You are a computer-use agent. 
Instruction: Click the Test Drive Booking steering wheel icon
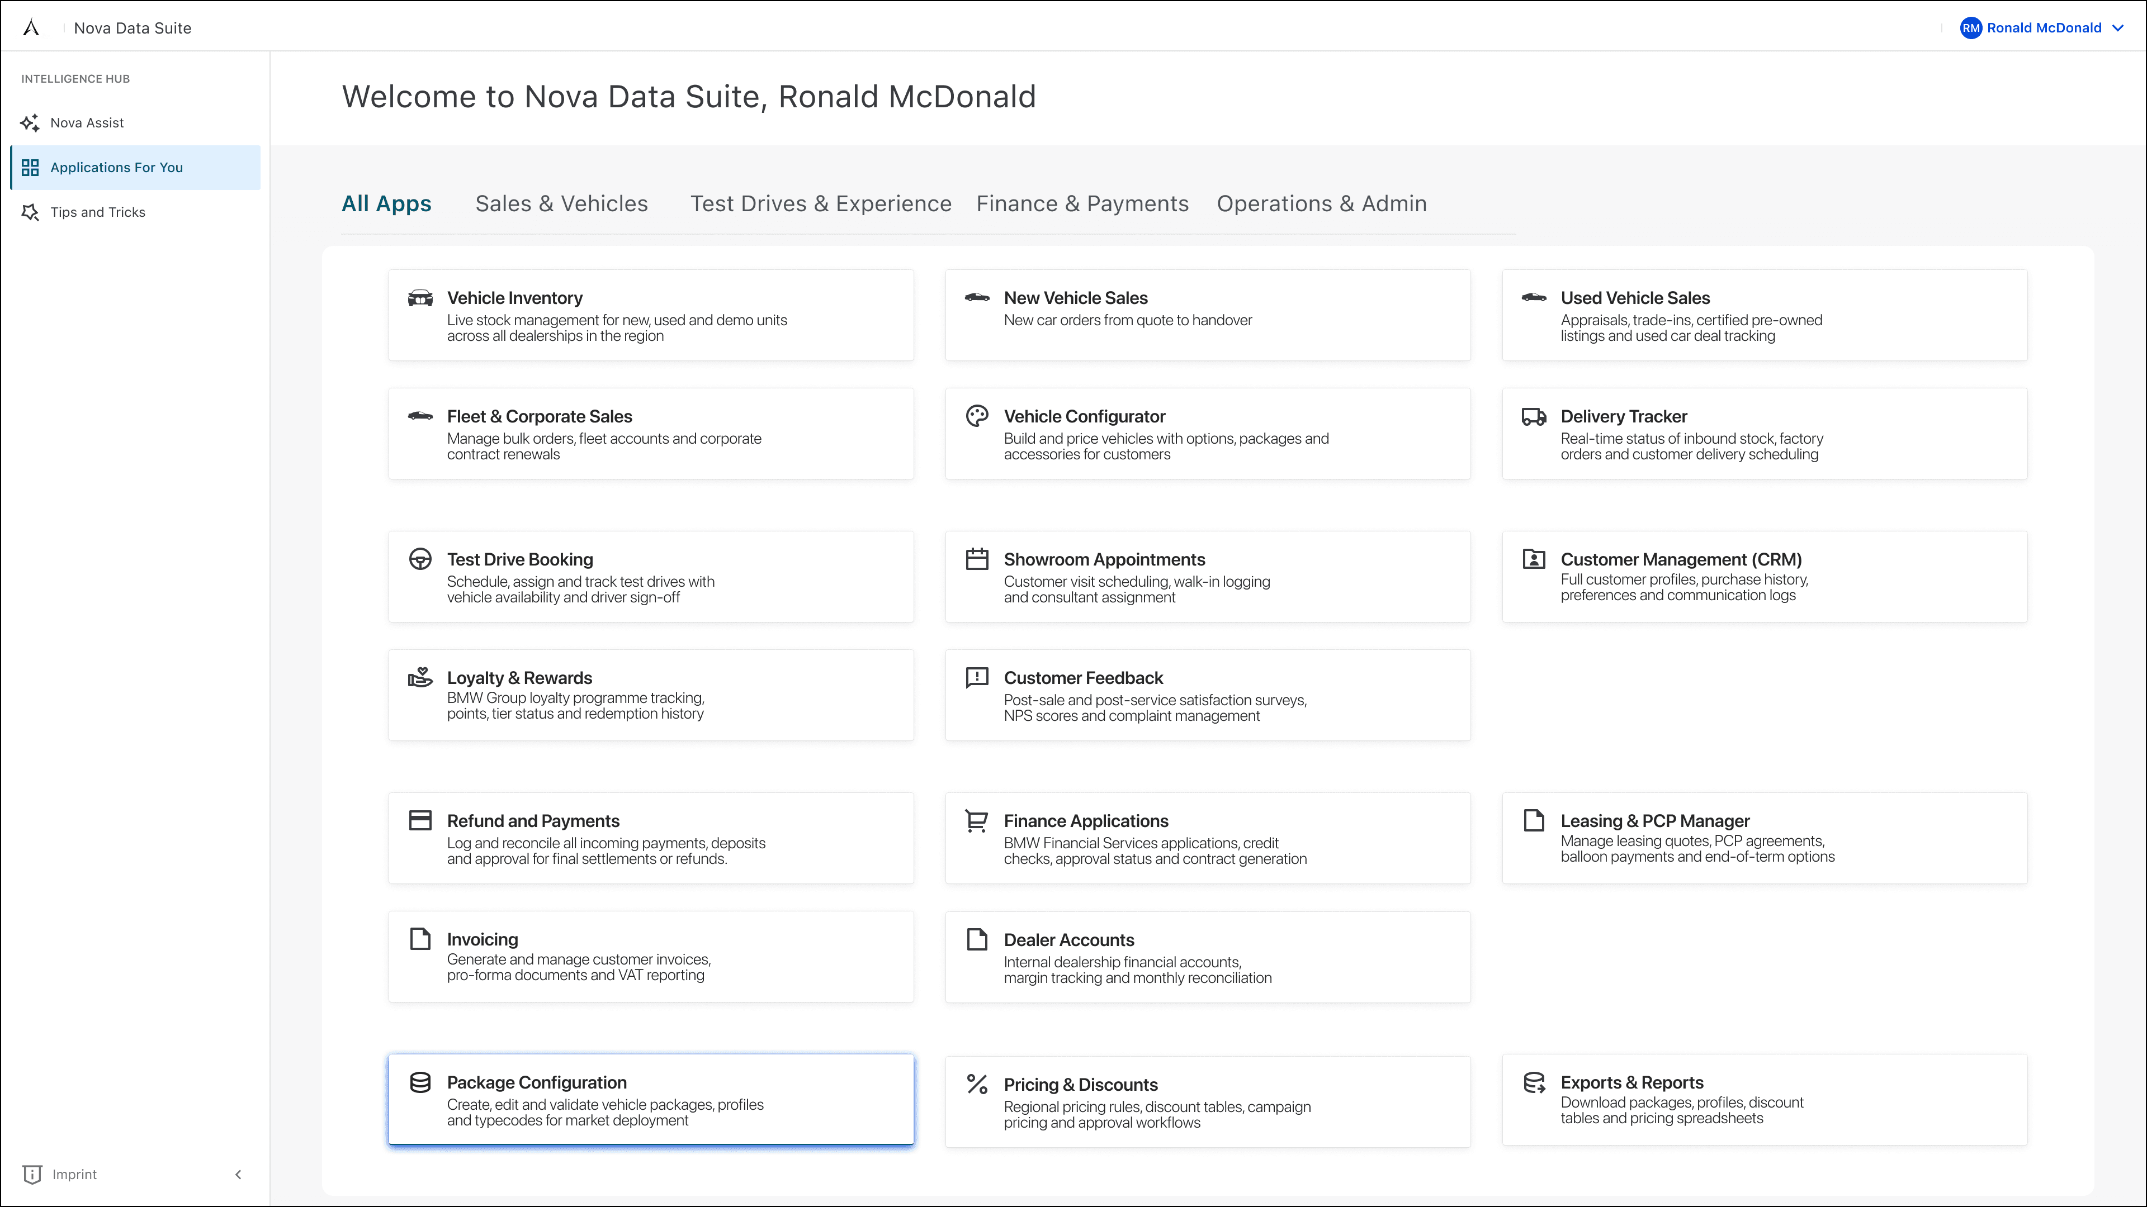(x=420, y=559)
